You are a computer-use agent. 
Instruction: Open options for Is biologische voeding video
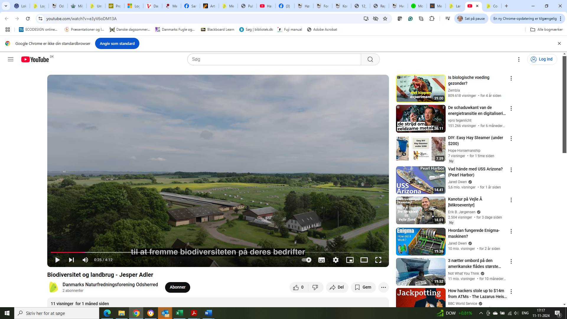coord(511,78)
